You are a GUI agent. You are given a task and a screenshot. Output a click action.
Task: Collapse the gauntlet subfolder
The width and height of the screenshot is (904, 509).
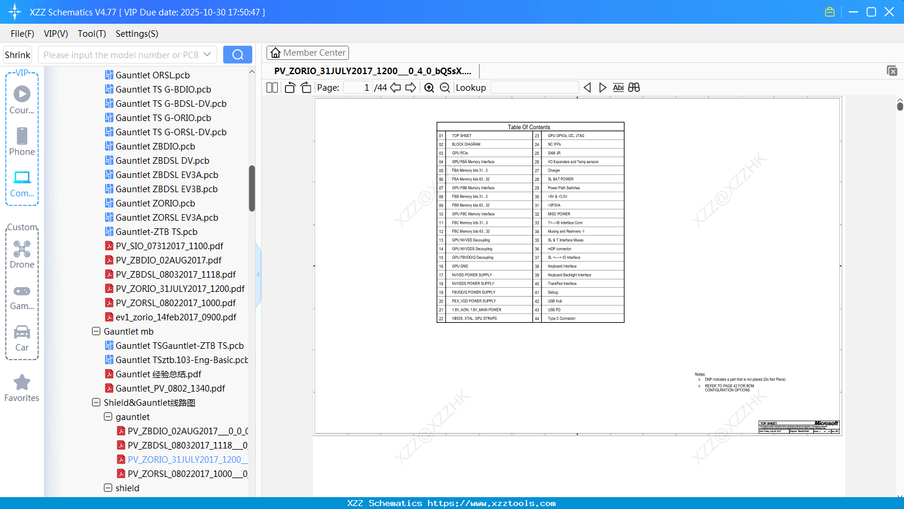coord(108,416)
